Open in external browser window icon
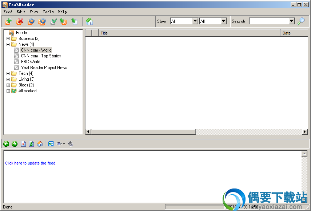This screenshot has width=311, height=211. pyautogui.click(x=51, y=144)
